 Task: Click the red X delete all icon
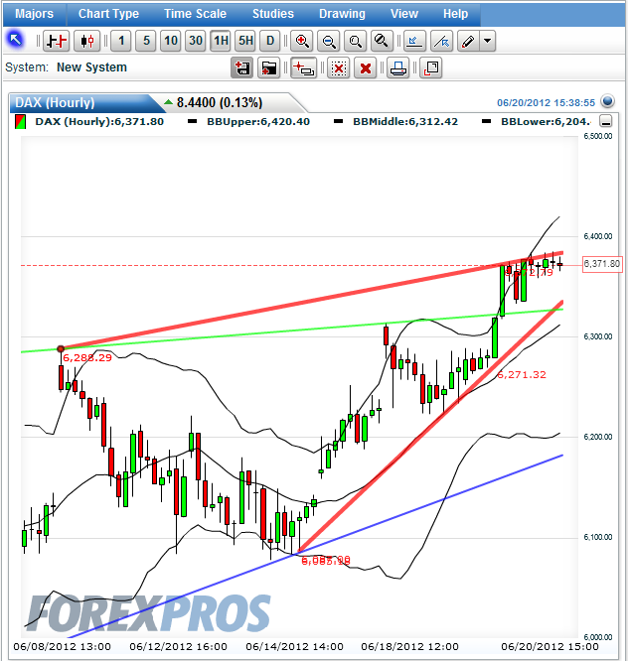(x=366, y=67)
